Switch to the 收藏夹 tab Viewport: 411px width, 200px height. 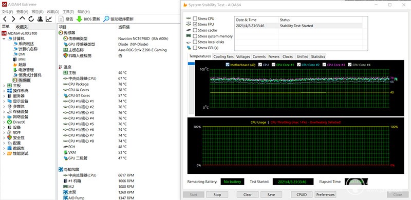pyautogui.click(x=22, y=27)
